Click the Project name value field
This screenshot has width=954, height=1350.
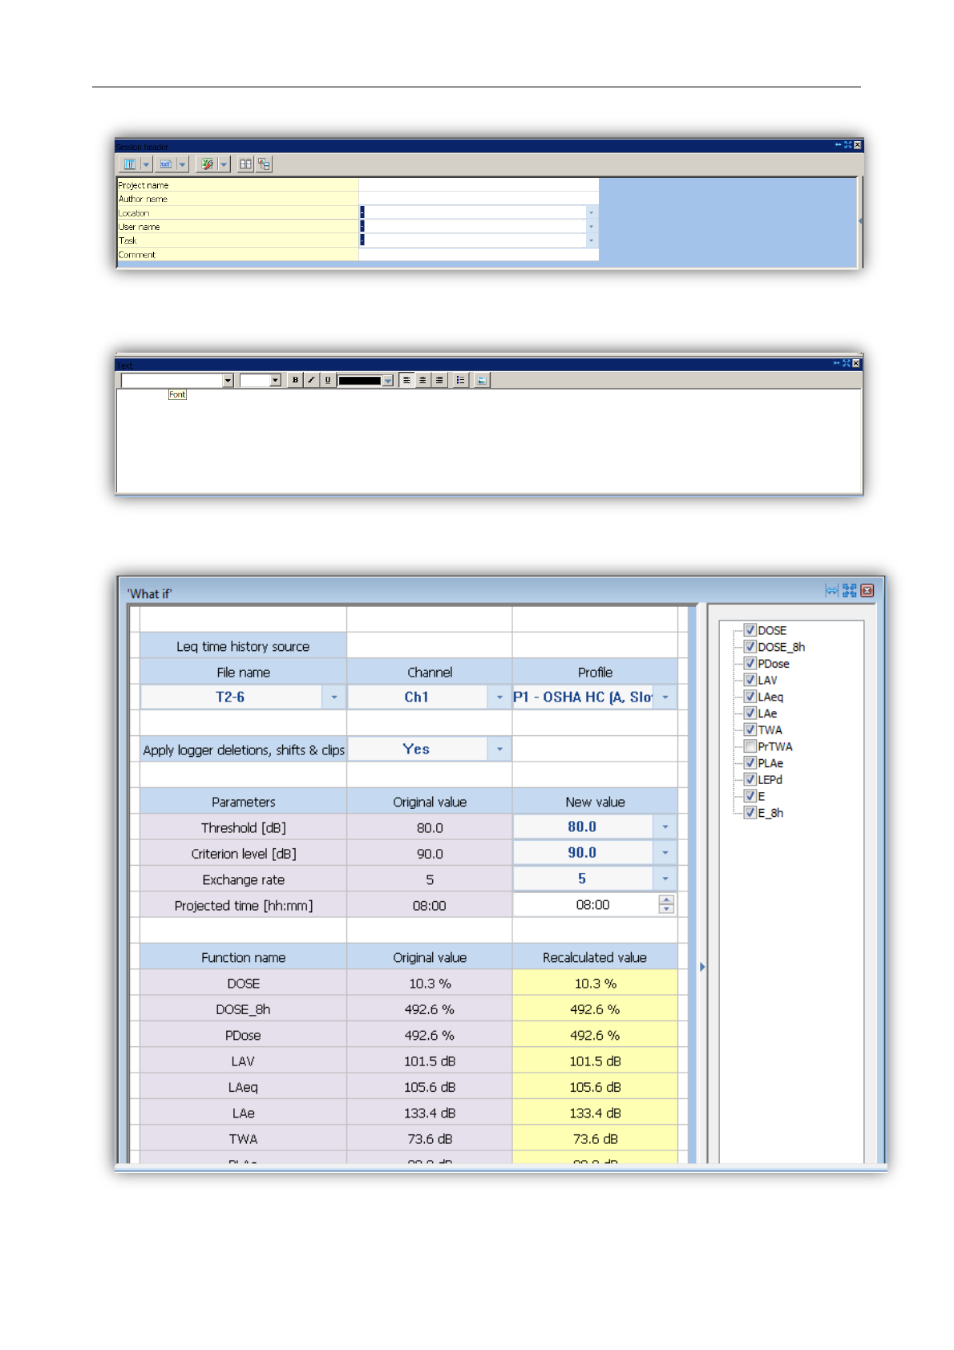(x=479, y=185)
